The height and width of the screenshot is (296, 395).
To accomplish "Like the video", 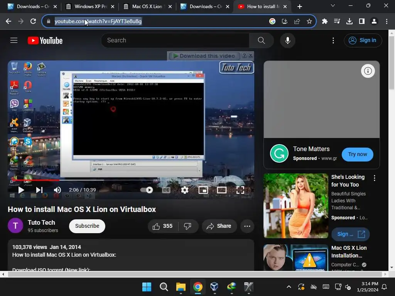I will 163,226.
